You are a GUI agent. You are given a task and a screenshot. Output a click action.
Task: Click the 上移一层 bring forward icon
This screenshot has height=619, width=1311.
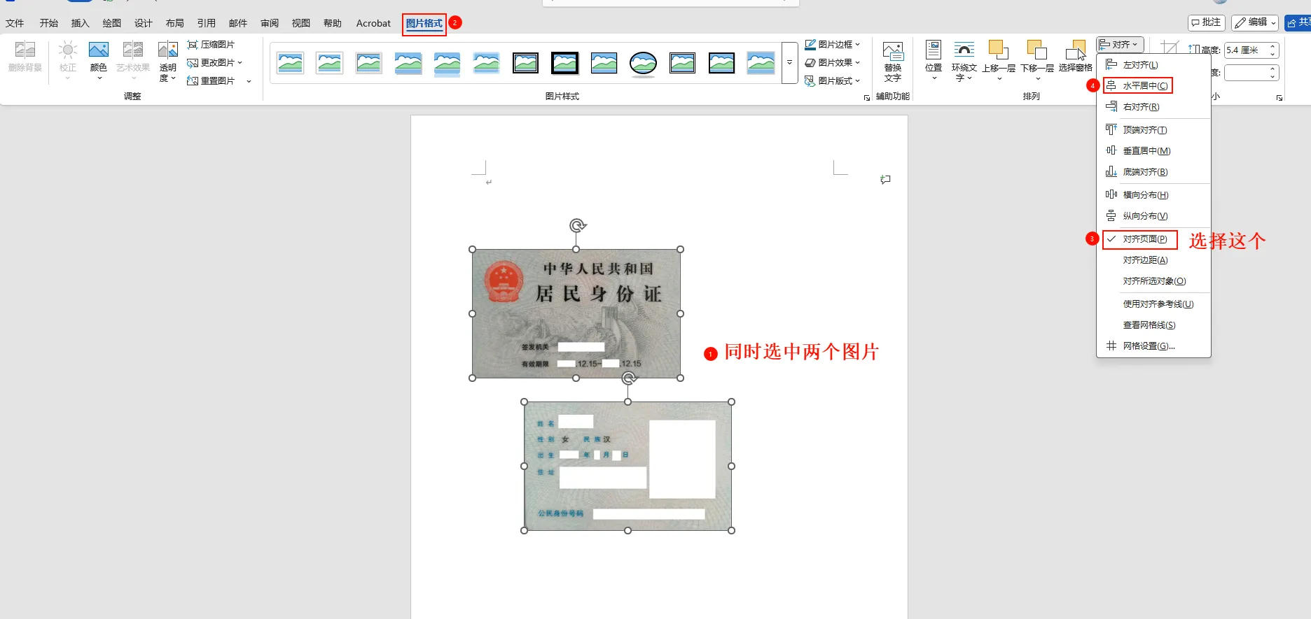998,50
